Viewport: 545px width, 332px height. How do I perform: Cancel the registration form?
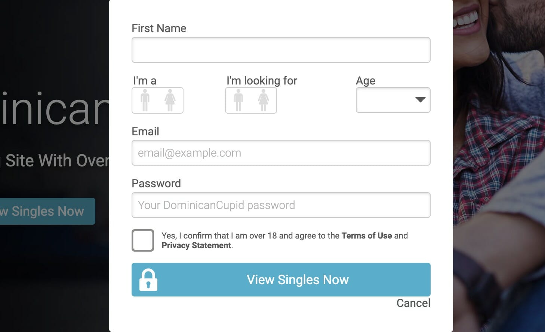coord(413,303)
